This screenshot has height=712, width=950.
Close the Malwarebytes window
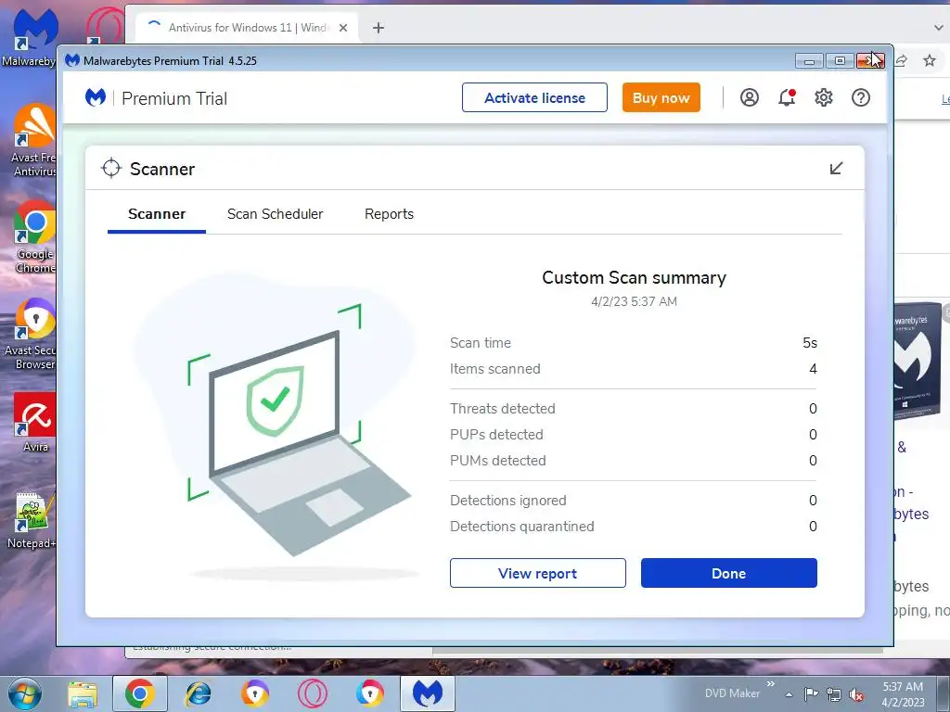pyautogui.click(x=870, y=60)
